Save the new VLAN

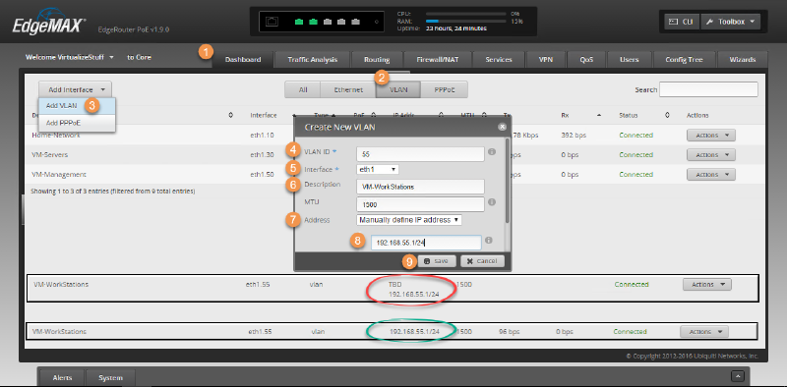click(437, 261)
